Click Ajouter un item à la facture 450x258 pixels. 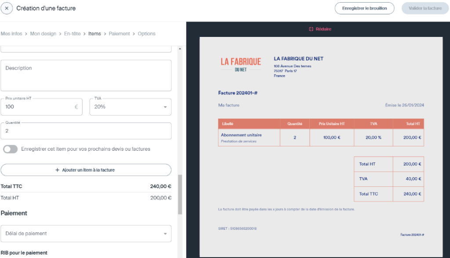(x=86, y=170)
